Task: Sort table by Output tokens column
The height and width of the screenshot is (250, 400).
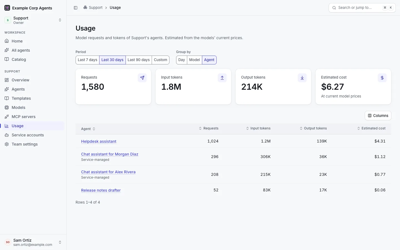Action: 313,128
